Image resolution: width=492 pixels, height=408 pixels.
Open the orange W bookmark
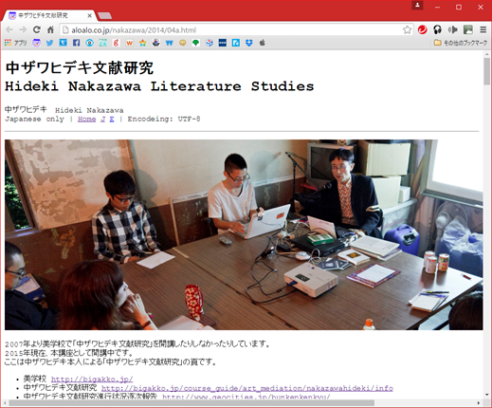(x=129, y=43)
